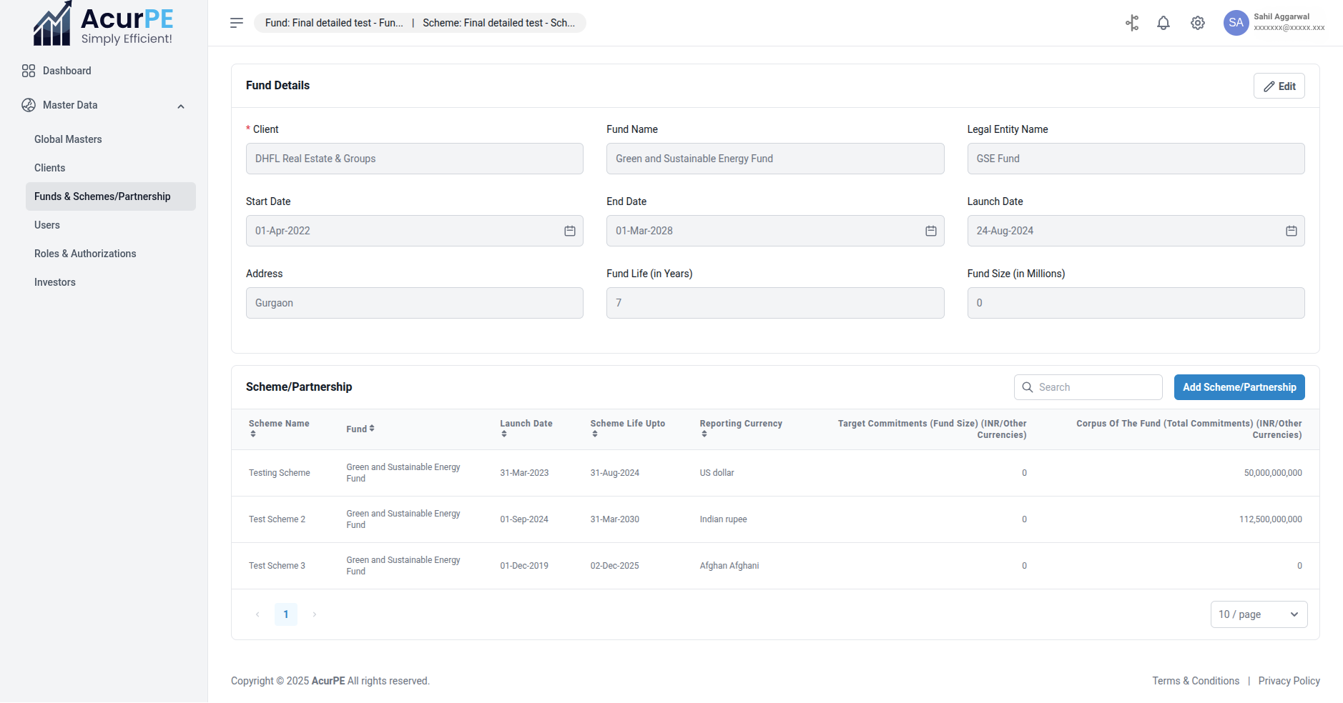Open the 10 / page size dropdown
Image resolution: width=1343 pixels, height=703 pixels.
point(1258,614)
